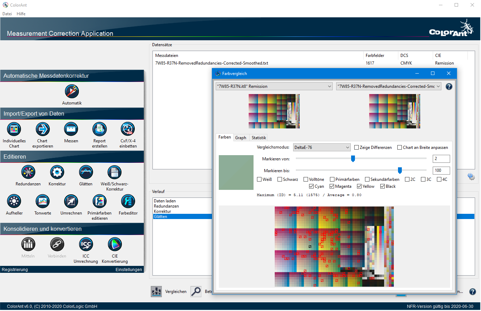Open the Vergleichsmodus DeltaE-76 dropdown
The width and height of the screenshot is (481, 311).
click(322, 148)
